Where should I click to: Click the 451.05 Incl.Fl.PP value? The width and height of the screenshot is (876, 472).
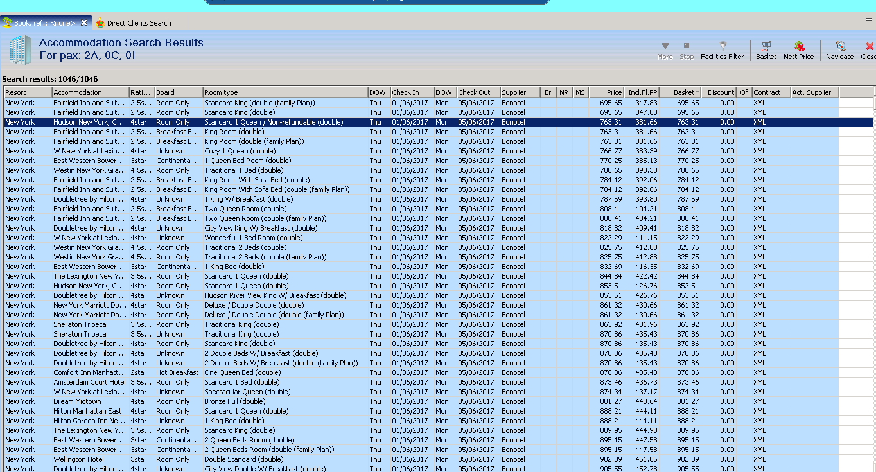point(646,459)
